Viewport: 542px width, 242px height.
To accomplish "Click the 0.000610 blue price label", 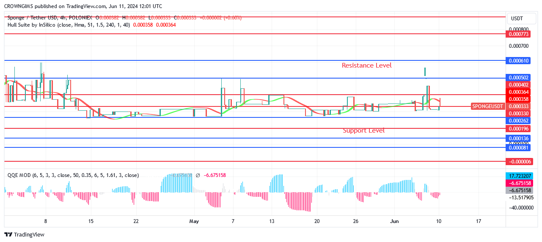I will click(x=519, y=61).
